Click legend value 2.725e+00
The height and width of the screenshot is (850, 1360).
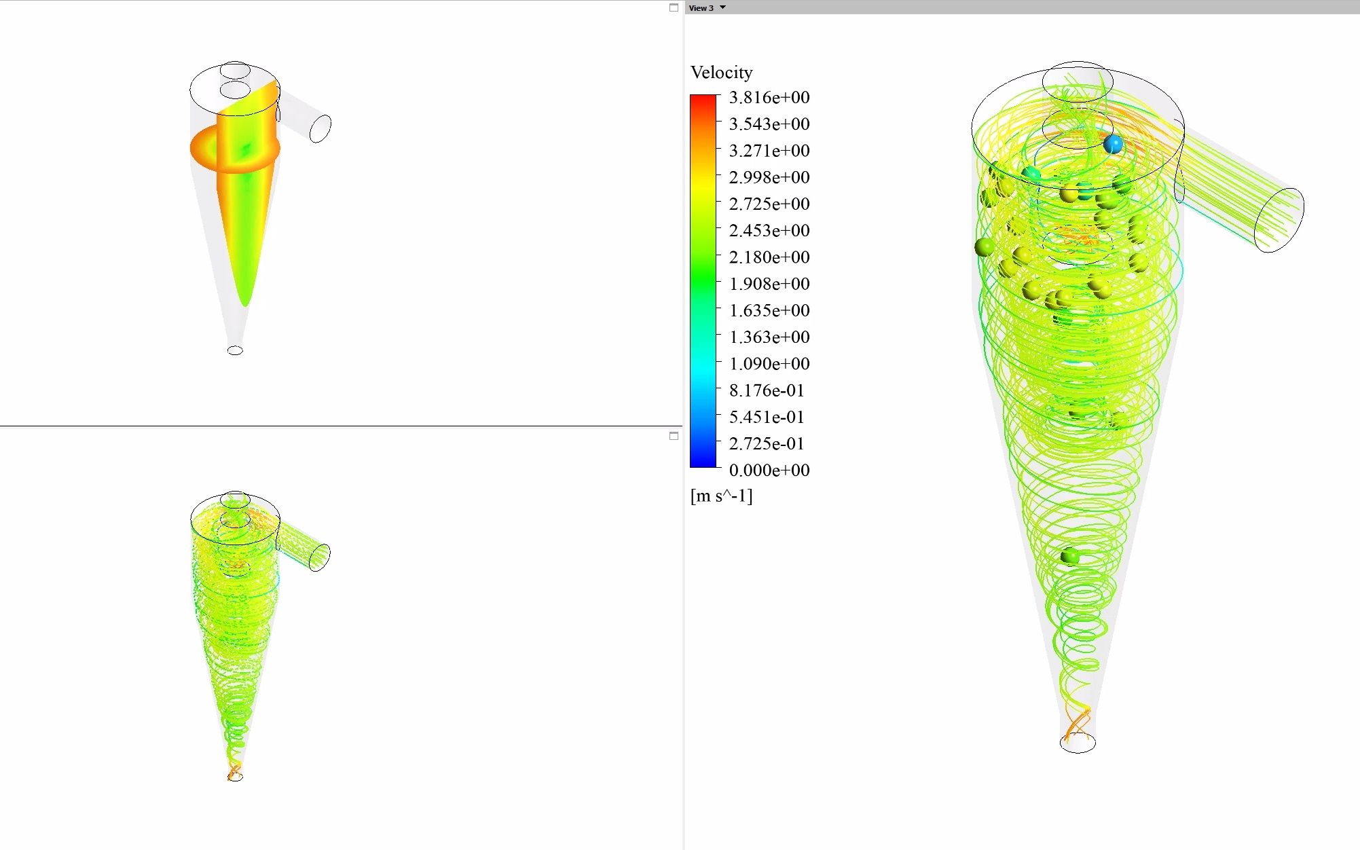(769, 204)
